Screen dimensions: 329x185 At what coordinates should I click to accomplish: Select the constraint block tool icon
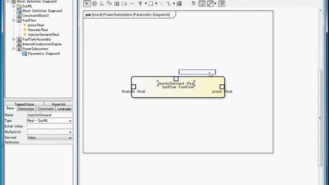click(95, 4)
